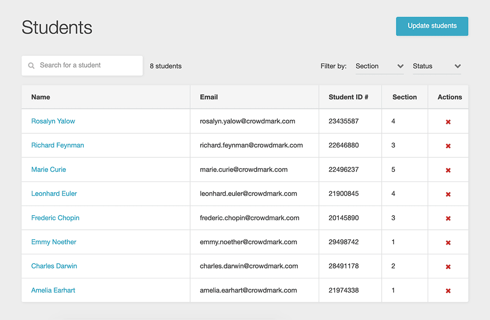Sort by the Section column header
The image size is (490, 320).
pyautogui.click(x=404, y=97)
